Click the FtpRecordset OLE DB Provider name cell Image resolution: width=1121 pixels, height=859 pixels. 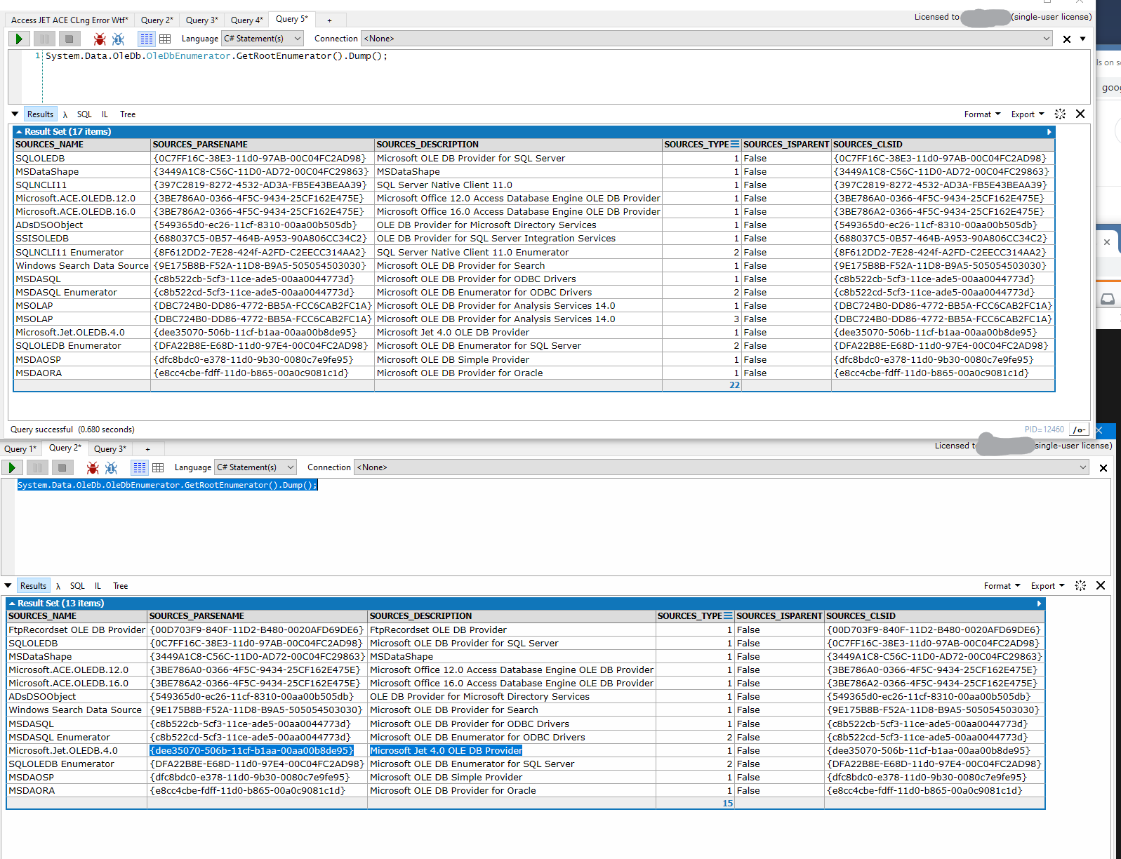(x=77, y=630)
